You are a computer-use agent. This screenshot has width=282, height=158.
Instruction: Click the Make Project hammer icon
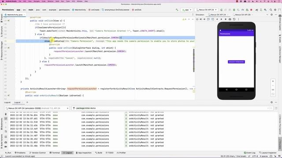tap(177, 10)
